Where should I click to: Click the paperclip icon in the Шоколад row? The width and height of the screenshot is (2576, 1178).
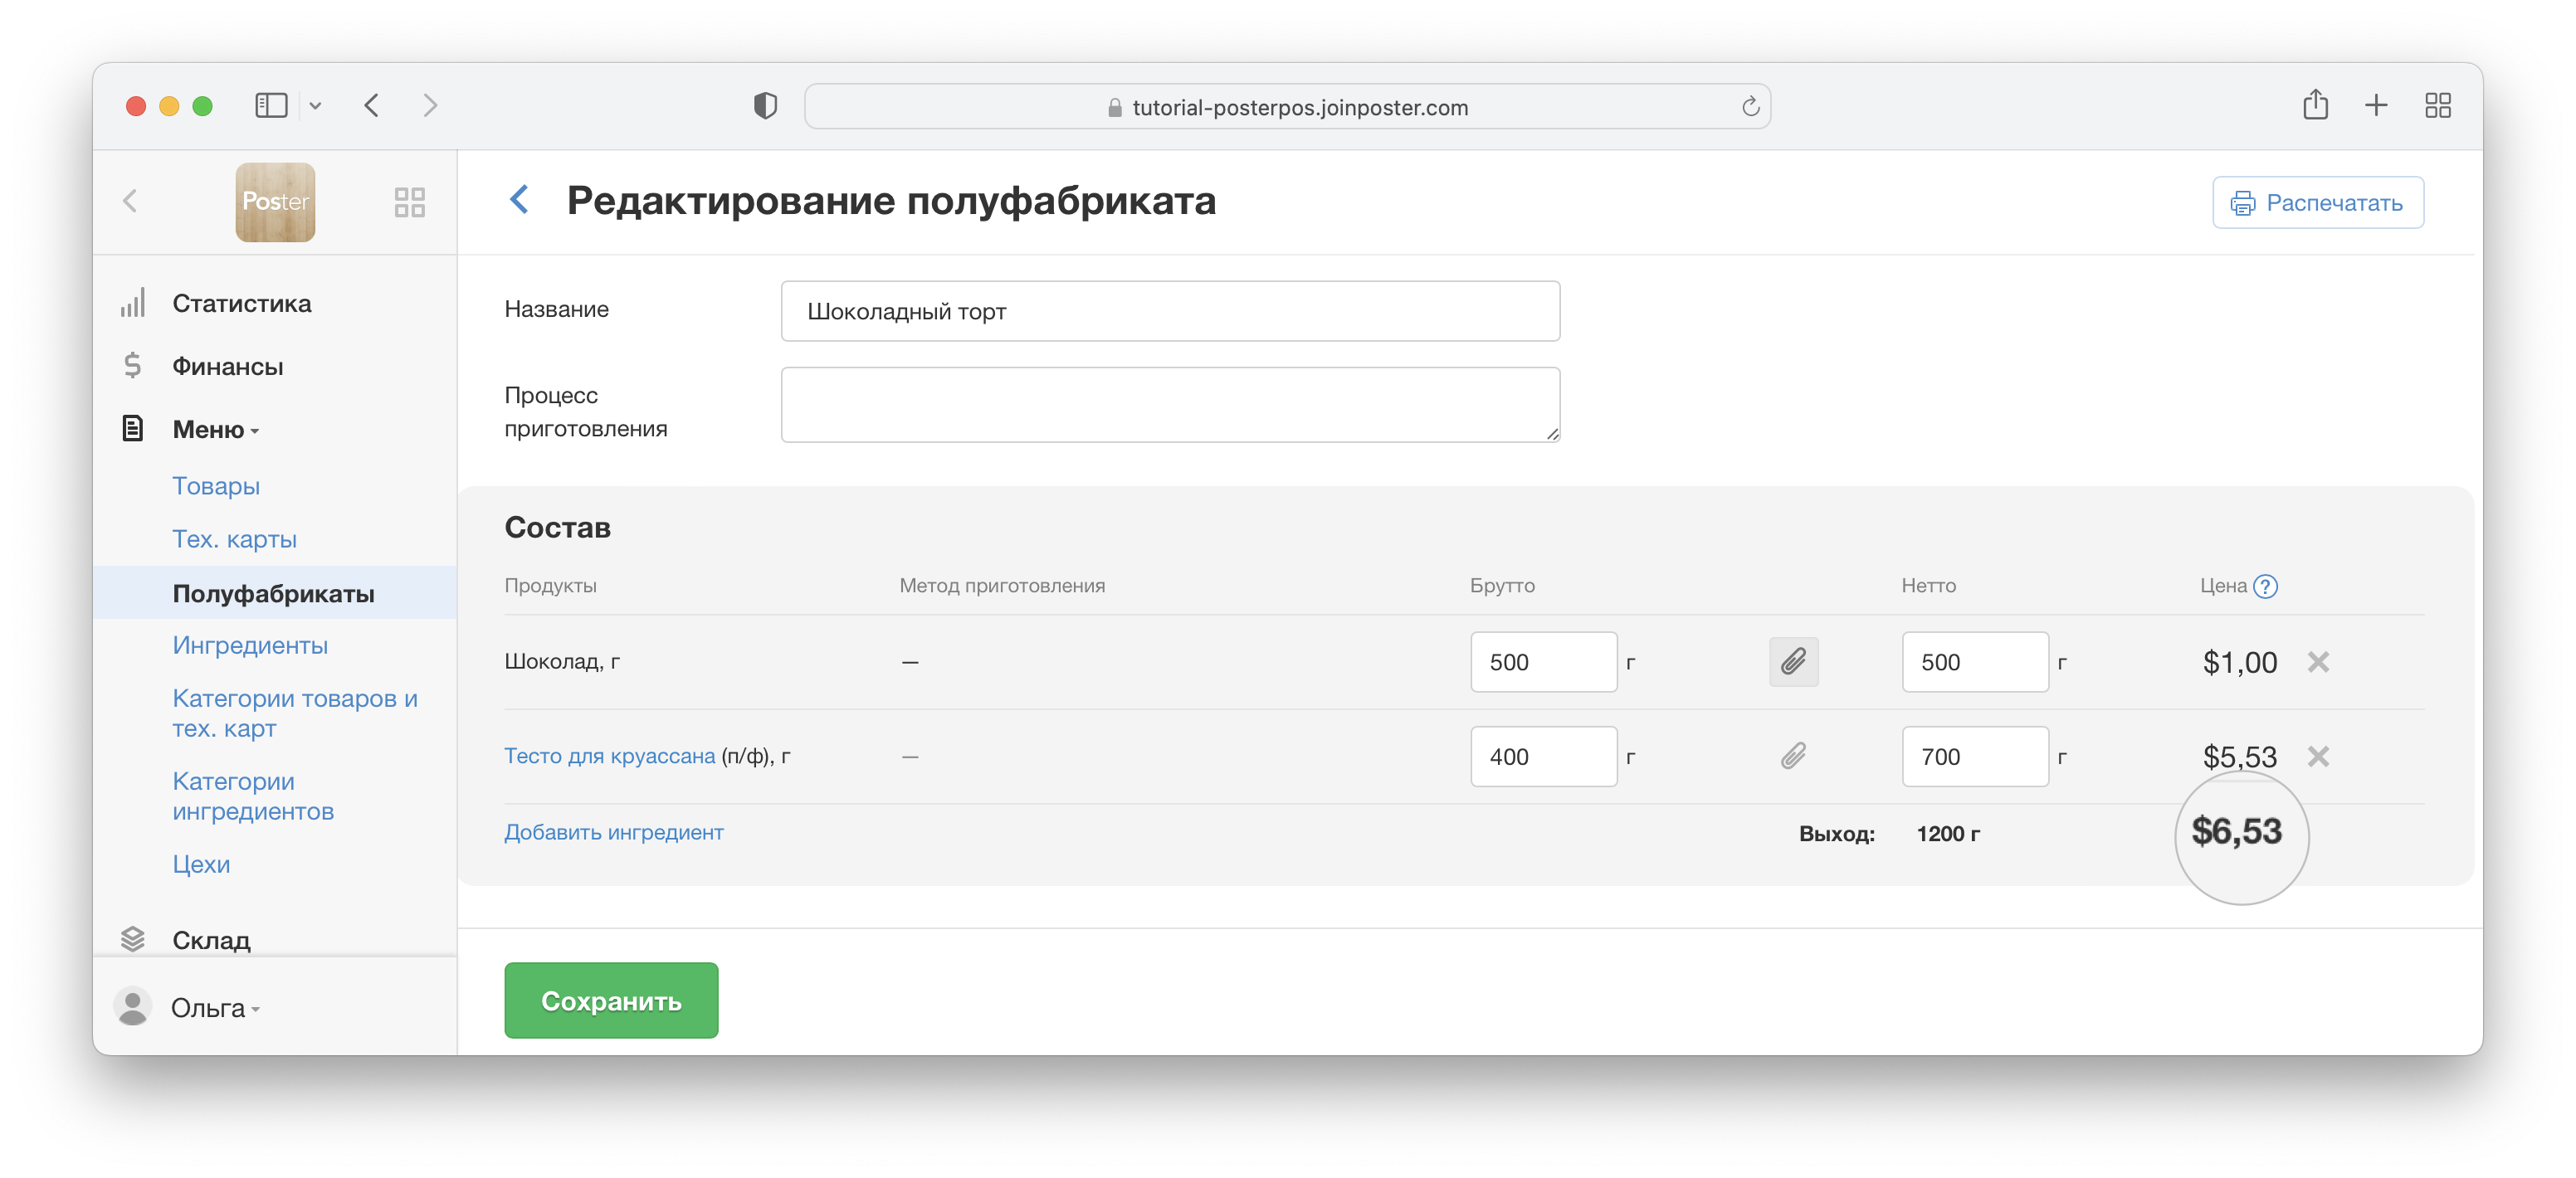coord(1793,661)
